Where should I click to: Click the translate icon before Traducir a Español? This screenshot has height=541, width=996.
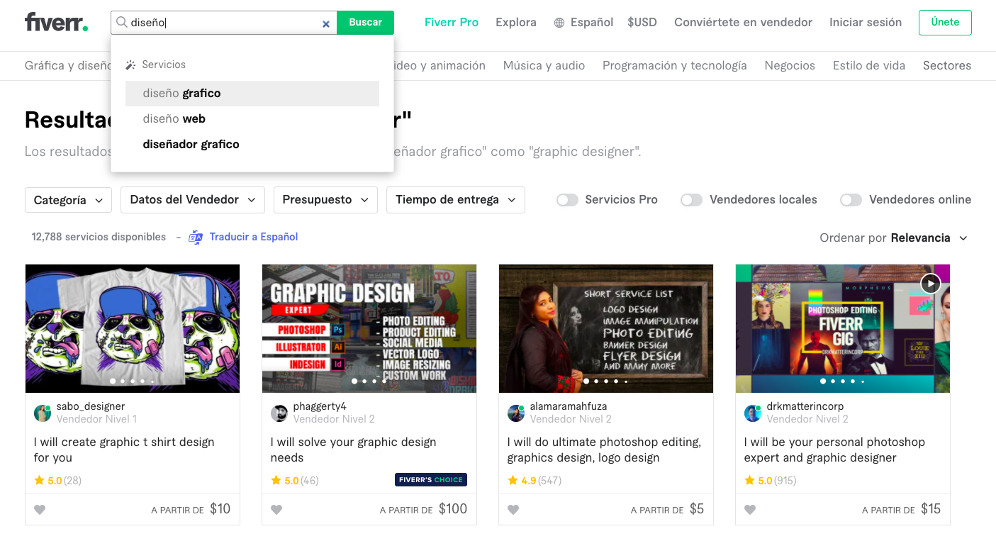point(194,237)
